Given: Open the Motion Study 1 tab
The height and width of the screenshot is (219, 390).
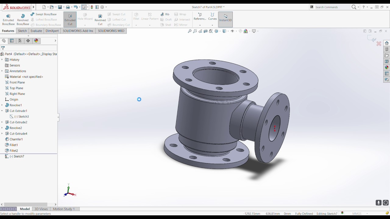Looking at the screenshot, I should pyautogui.click(x=64, y=209).
